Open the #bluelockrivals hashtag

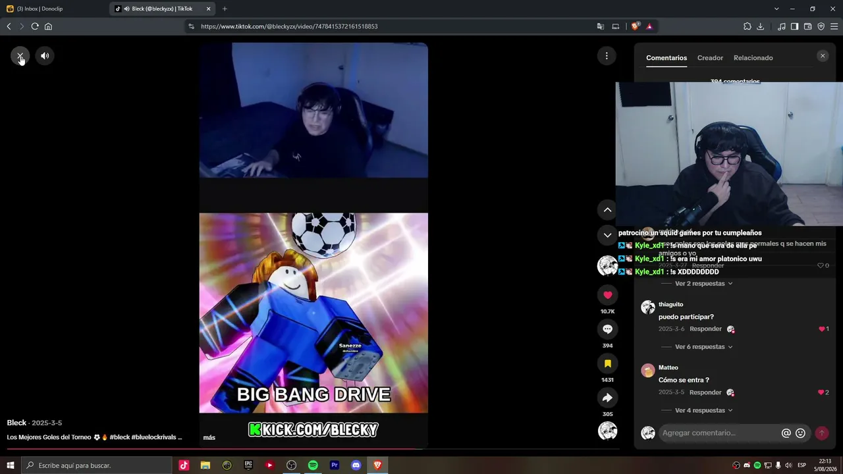click(154, 438)
